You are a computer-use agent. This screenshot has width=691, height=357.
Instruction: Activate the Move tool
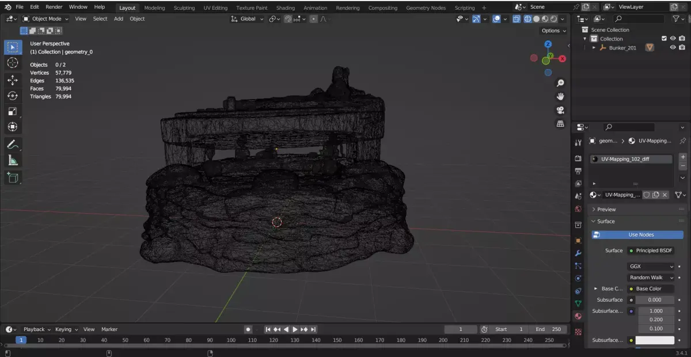click(13, 80)
